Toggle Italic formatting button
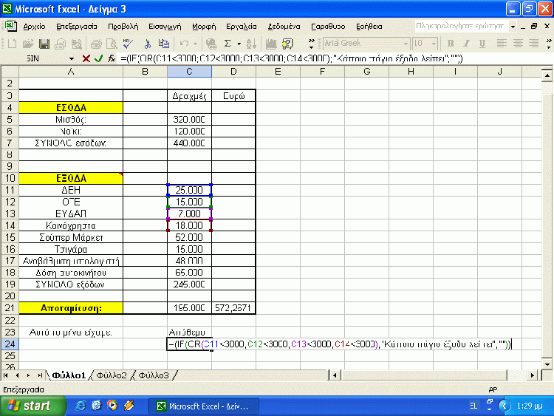Screen dimensions: 554x416 (466, 44)
